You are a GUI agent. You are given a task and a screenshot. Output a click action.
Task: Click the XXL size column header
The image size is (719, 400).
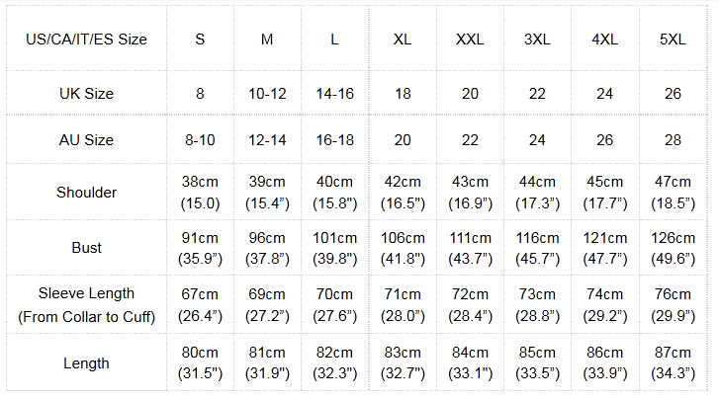470,40
